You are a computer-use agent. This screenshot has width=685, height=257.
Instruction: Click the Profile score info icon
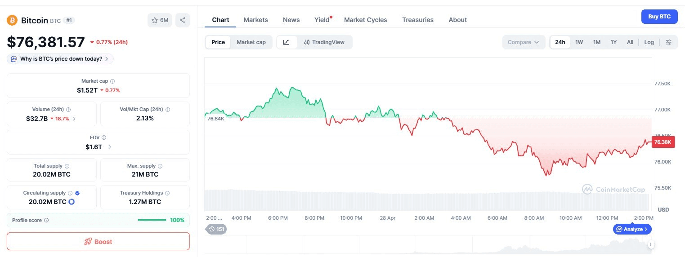coord(46,220)
